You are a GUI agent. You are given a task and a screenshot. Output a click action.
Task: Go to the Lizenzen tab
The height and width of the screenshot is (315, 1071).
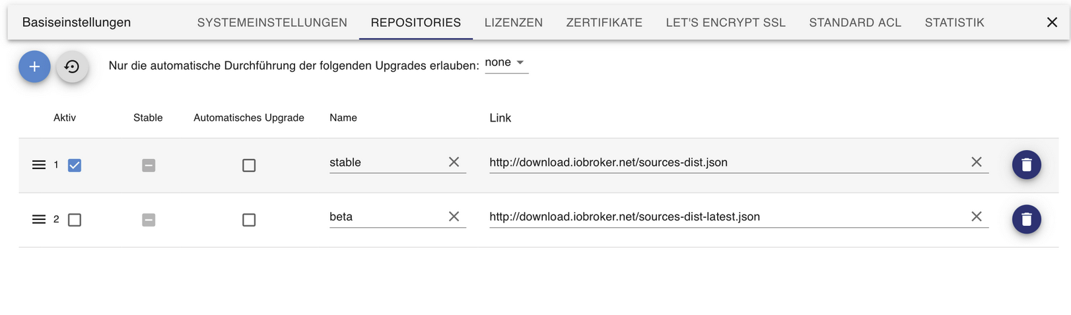click(x=514, y=22)
